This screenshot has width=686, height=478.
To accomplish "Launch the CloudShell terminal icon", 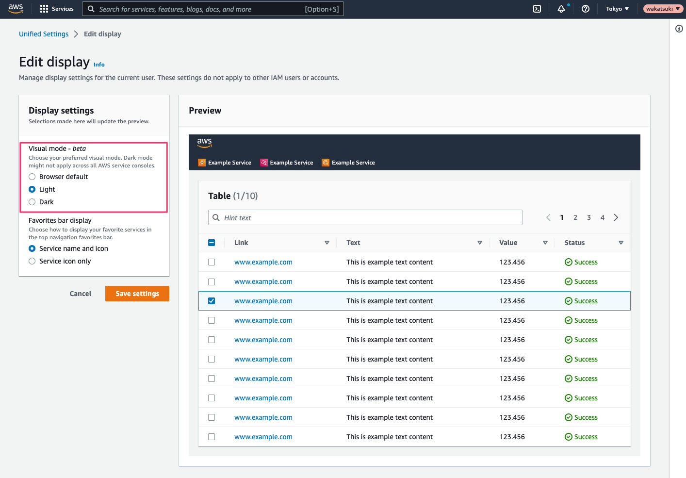I will tap(537, 9).
